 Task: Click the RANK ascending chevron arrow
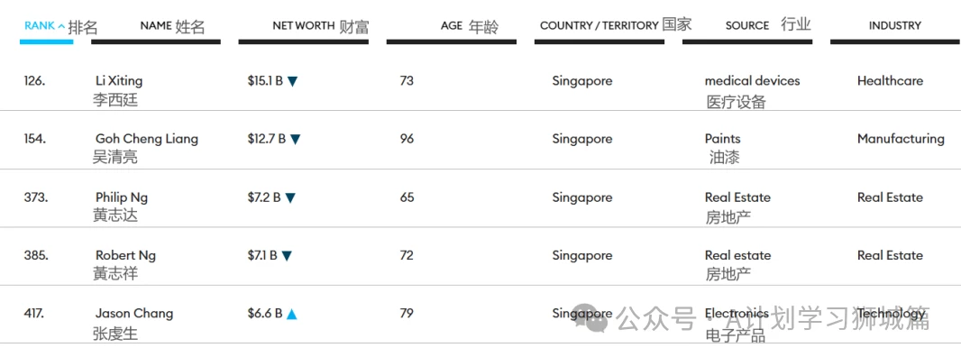(x=61, y=26)
